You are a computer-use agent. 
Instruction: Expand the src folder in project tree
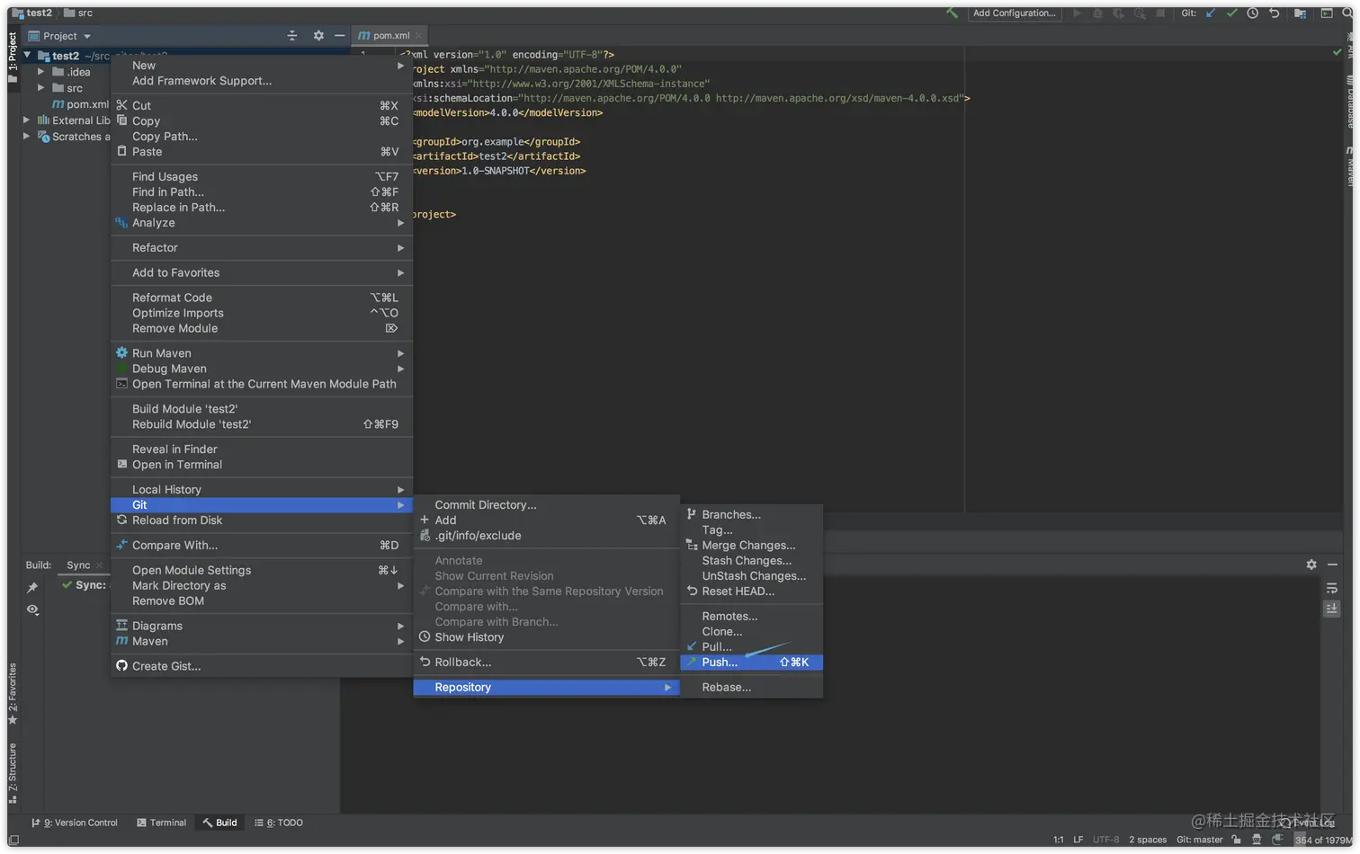click(40, 88)
